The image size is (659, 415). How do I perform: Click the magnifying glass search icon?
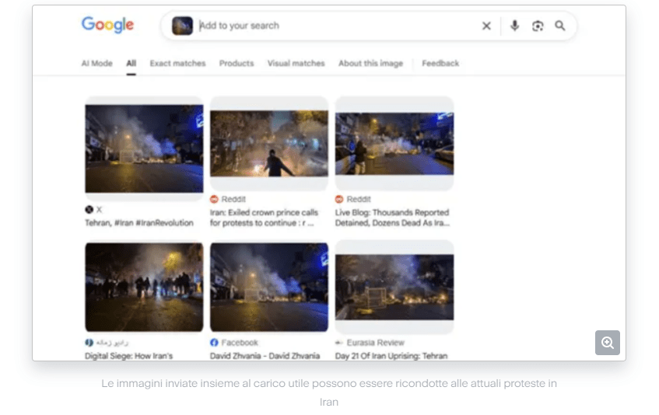[560, 26]
